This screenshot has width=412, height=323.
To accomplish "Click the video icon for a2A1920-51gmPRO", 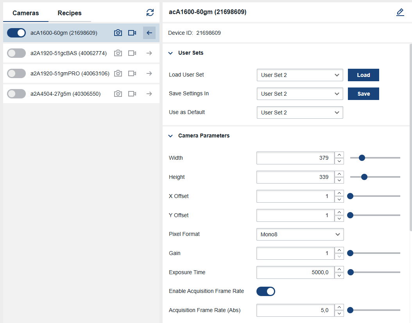I will point(132,73).
